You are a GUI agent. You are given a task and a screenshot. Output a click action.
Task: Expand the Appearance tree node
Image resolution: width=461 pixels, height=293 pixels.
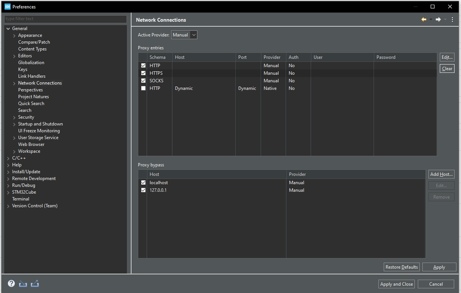click(14, 36)
